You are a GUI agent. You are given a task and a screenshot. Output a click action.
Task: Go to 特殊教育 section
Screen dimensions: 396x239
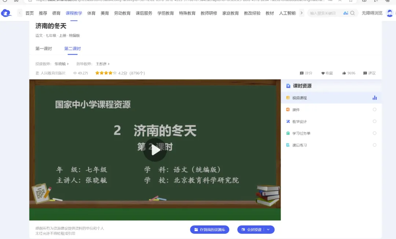coord(187,13)
